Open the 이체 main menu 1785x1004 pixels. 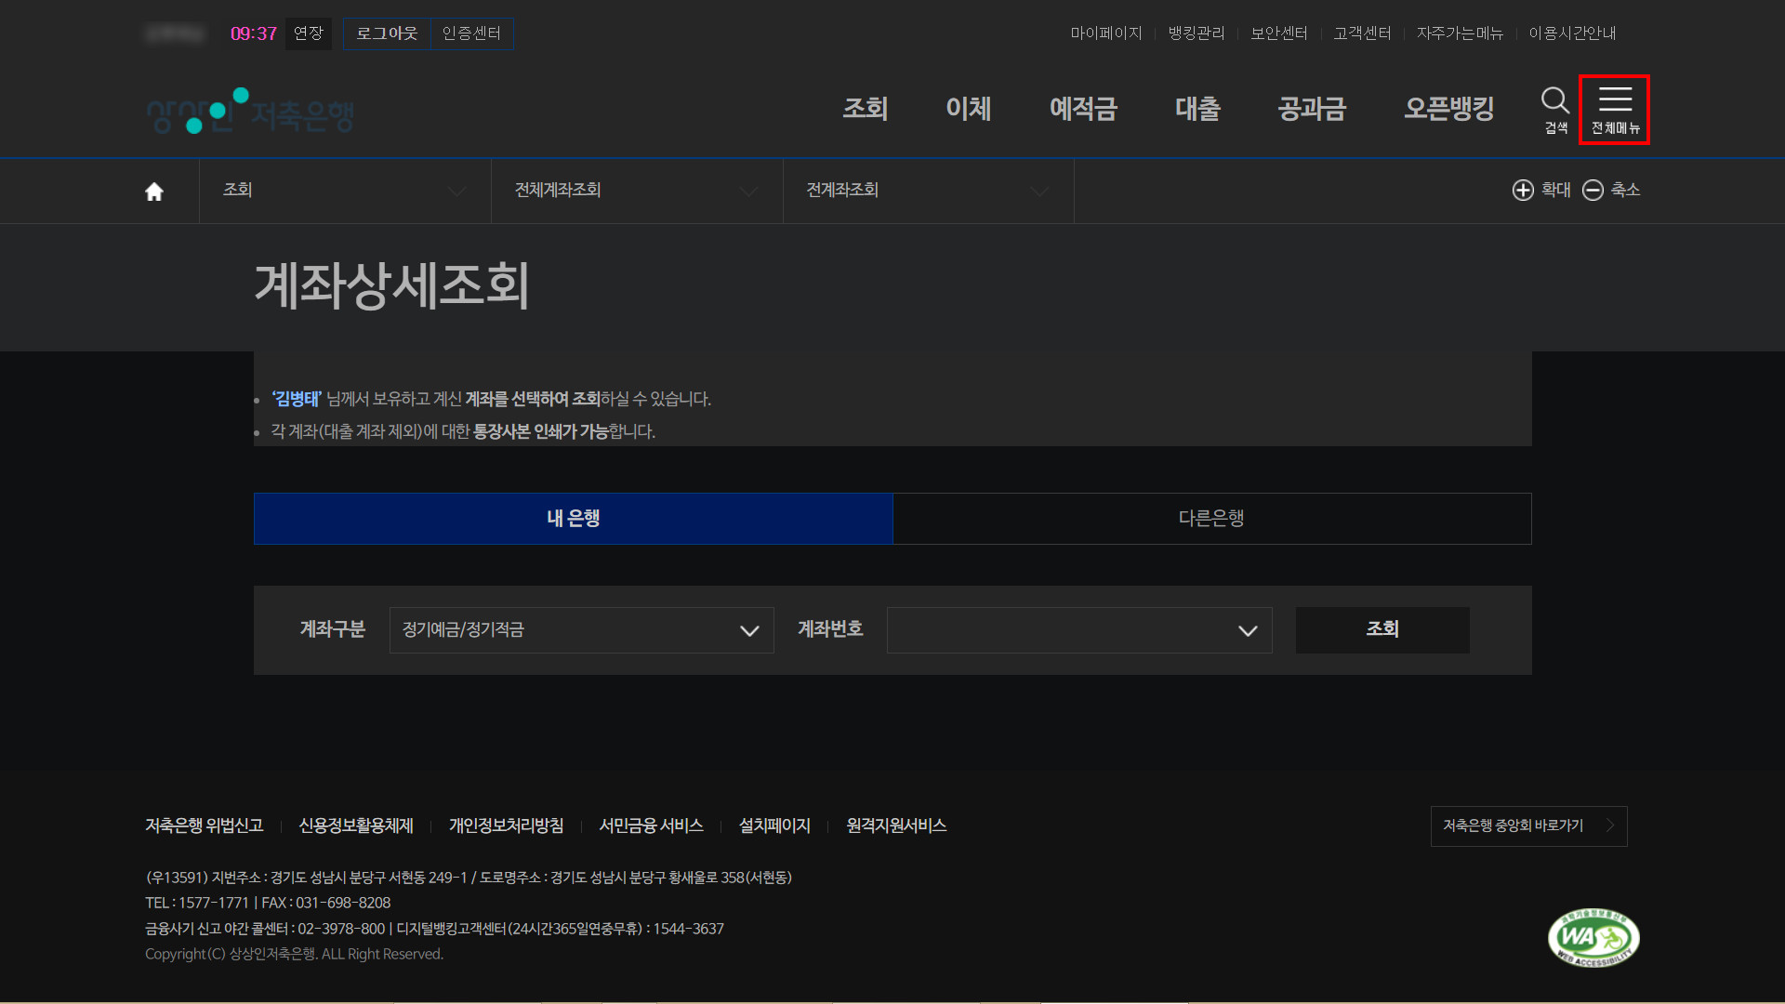coord(968,109)
